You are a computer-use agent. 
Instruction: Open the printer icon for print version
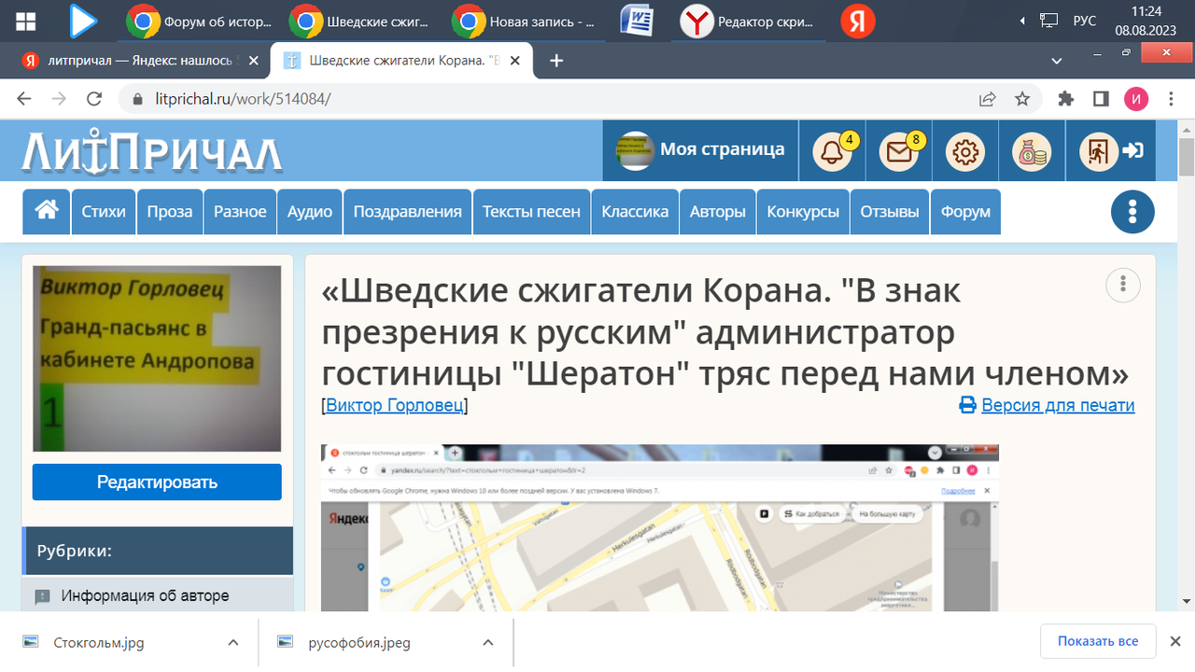pos(964,405)
